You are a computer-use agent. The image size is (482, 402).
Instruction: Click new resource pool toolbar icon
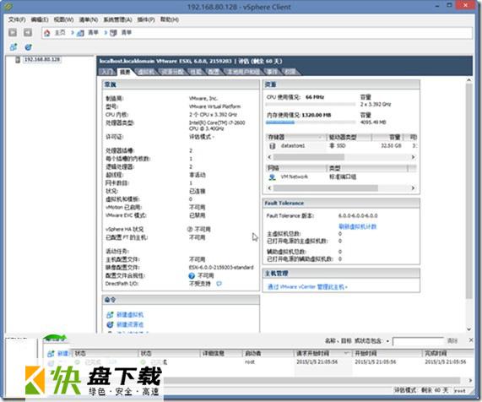click(x=29, y=47)
